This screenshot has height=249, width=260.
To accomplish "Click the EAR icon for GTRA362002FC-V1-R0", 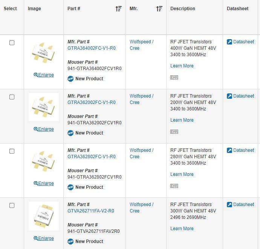I will (174, 131).
